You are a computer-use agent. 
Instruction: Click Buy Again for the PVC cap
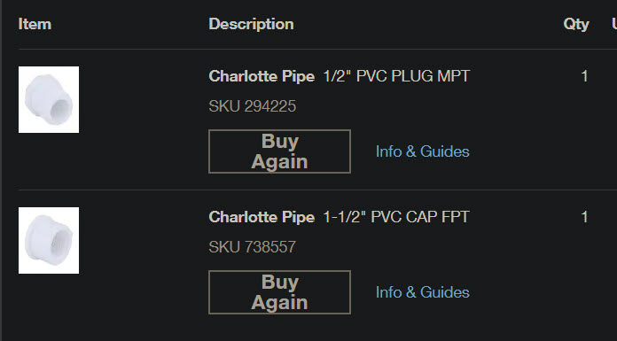(x=279, y=292)
